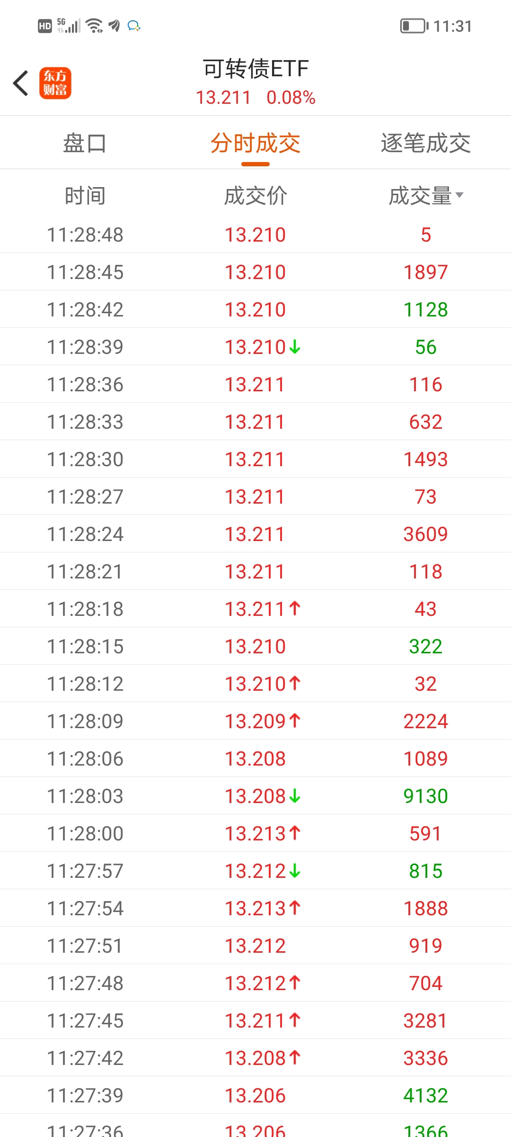
Task: Select the 11:27:39 row with volume 4132
Action: click(255, 1095)
